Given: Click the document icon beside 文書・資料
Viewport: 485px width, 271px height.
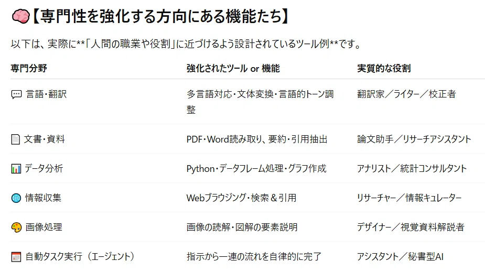Looking at the screenshot, I should coord(15,139).
